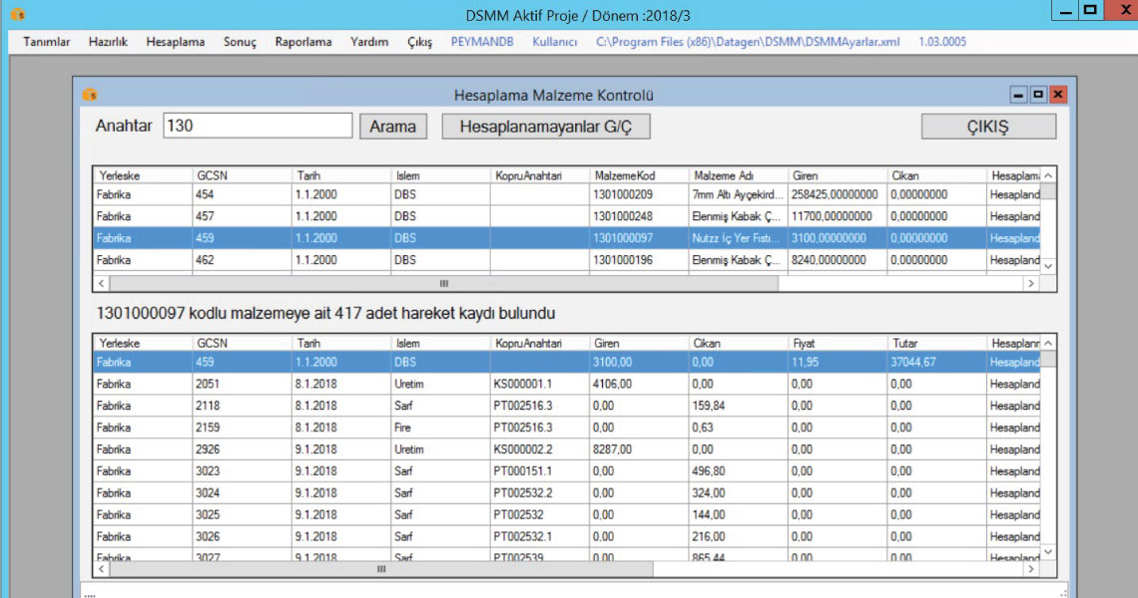Open the Tanımlar menu

pyautogui.click(x=47, y=42)
